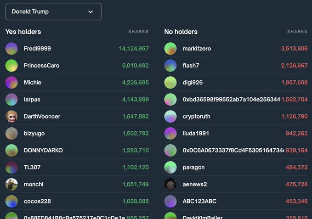The height and width of the screenshot is (219, 312).
Task: Click TL307's multicolor avatar
Action: coord(11,167)
